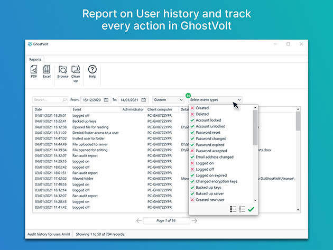
Task: Open the Custom date range dropdown
Action: pyautogui.click(x=168, y=99)
